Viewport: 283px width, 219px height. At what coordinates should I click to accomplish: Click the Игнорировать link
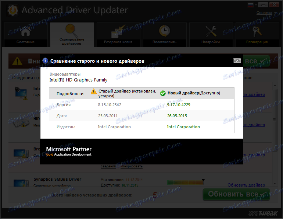(x=132, y=166)
